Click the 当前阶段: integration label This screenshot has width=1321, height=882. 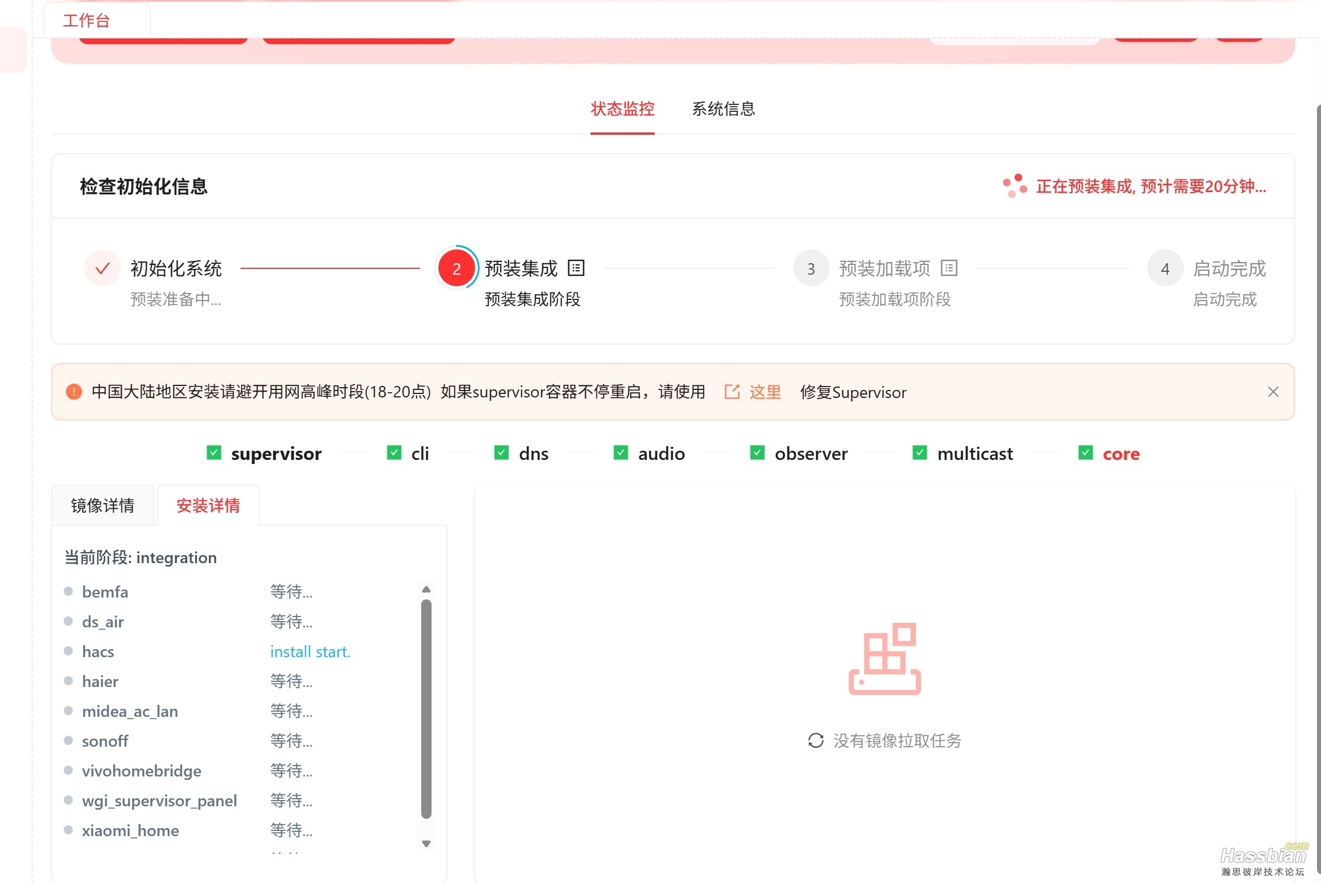pos(141,557)
